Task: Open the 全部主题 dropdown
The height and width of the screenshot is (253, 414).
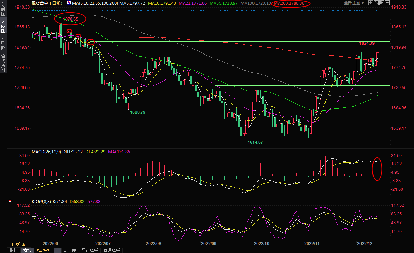Action: [354, 3]
